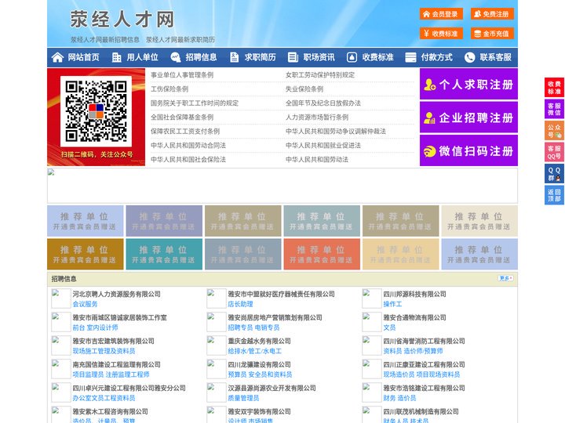Open 客服微信 purple sidebar widget

[x=554, y=109]
